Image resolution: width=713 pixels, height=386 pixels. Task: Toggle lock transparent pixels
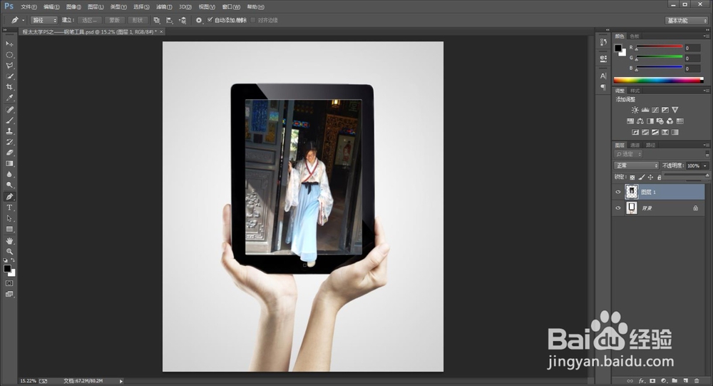(x=632, y=177)
